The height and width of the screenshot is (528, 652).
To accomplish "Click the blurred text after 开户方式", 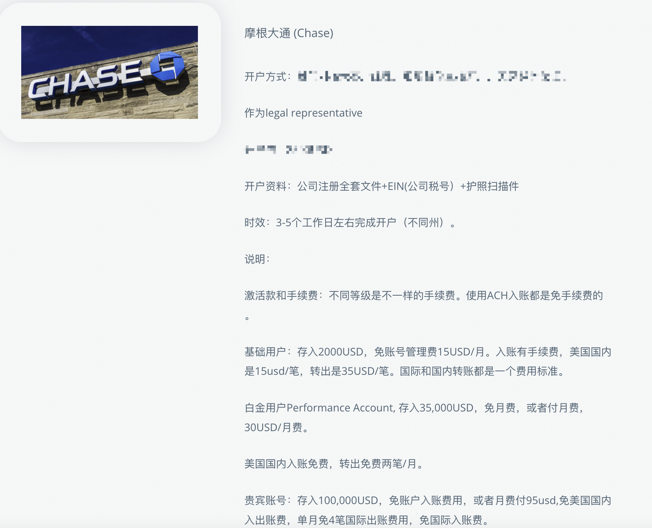I will (x=430, y=77).
